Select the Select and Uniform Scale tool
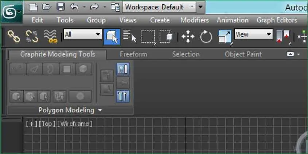Screen dimensions: 308x154 point(225,36)
